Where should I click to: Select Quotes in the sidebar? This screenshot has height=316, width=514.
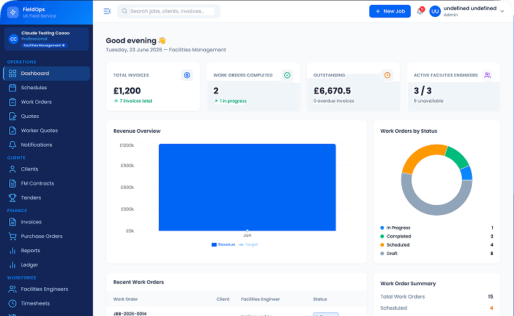coord(46,117)
